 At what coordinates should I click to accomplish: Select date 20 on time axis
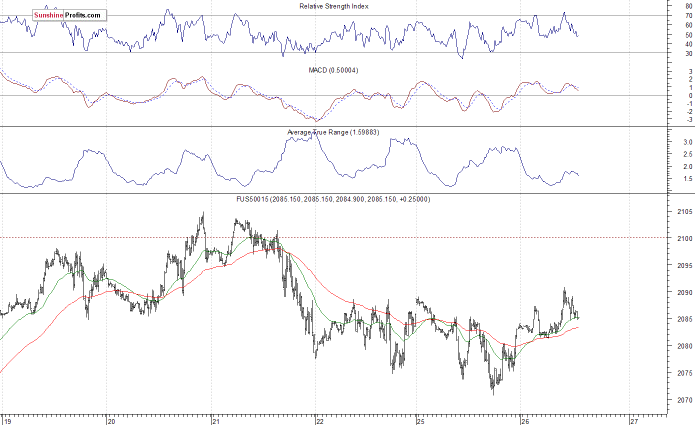111,421
